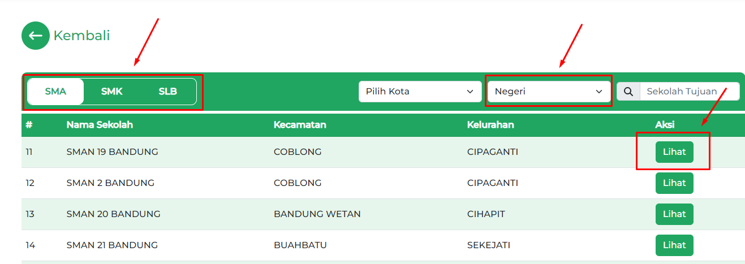The width and height of the screenshot is (745, 264).
Task: Click the Kelurahan column header
Action: (490, 125)
